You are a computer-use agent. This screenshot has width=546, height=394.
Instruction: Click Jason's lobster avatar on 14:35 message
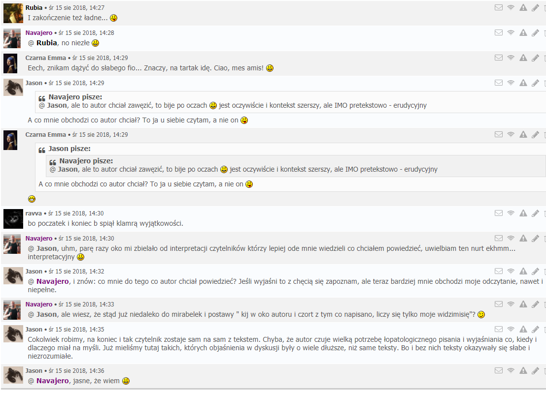click(13, 334)
